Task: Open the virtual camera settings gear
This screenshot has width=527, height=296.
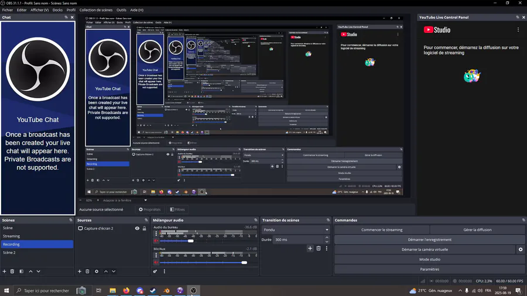Action: (x=521, y=249)
